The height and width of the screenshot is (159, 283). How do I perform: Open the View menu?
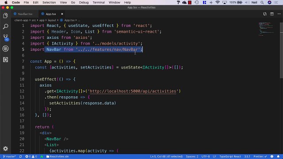pos(63,2)
